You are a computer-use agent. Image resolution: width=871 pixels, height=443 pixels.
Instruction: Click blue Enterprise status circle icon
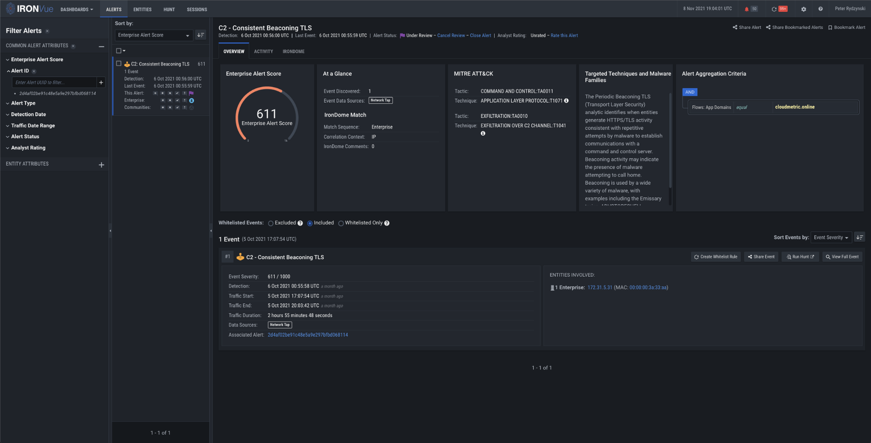[x=191, y=100]
